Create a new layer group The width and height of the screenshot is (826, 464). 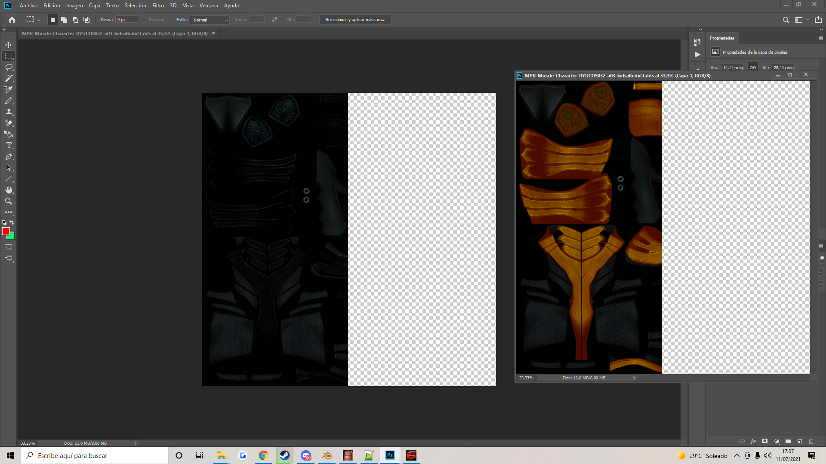tap(788, 441)
